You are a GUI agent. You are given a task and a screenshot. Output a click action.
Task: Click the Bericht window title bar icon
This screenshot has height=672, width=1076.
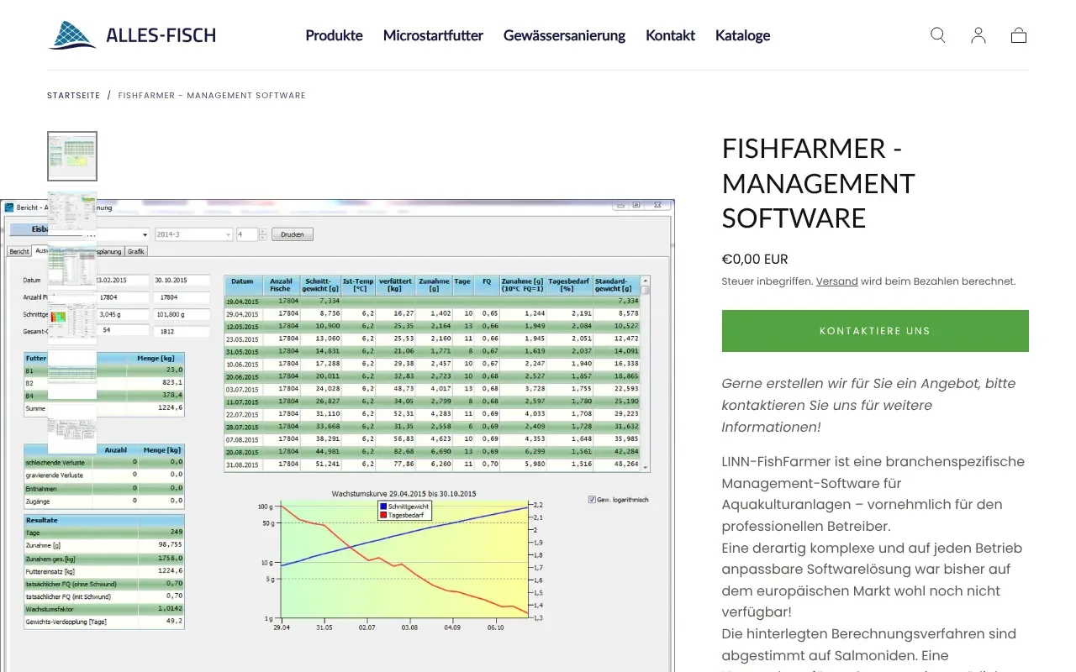point(9,206)
